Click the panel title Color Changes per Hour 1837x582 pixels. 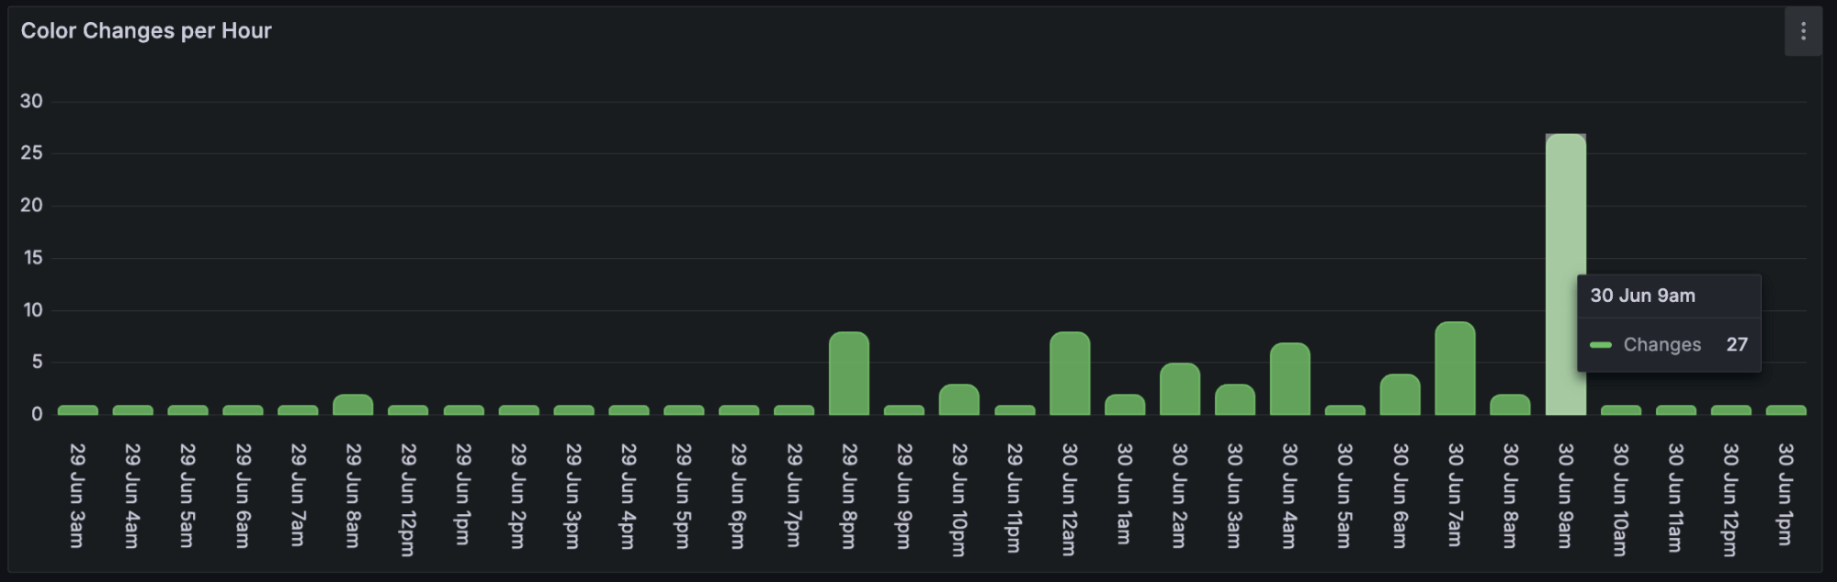coord(145,30)
